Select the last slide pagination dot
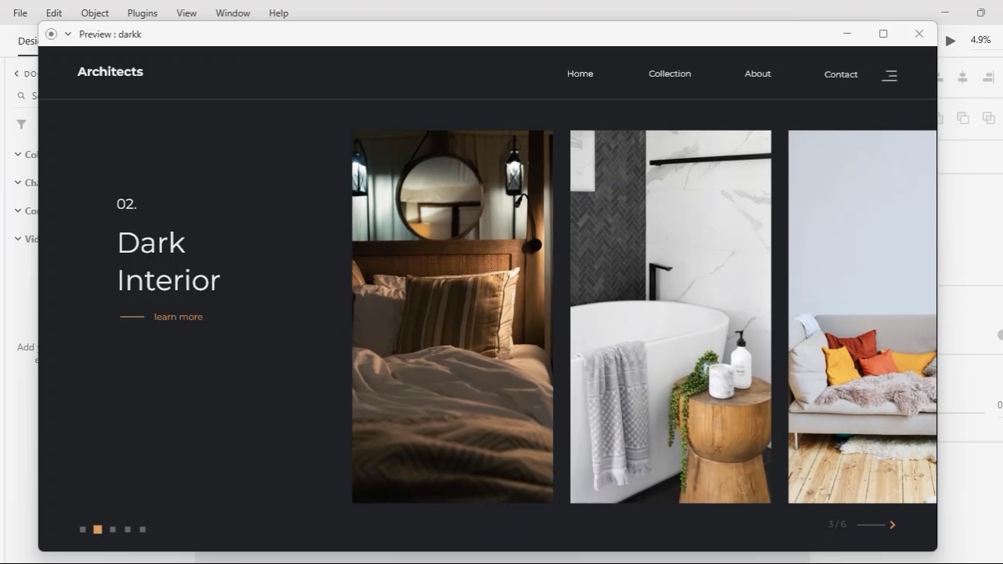1003x564 pixels. tap(143, 530)
